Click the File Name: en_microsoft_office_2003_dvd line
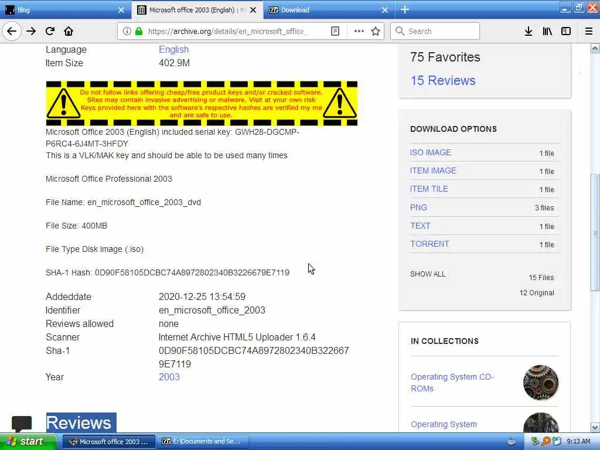Screen dimensions: 600x450 123,202
